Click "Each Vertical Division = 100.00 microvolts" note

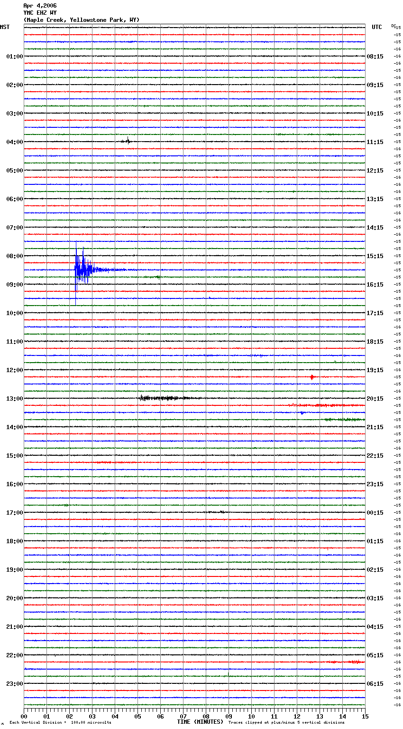pos(60,723)
